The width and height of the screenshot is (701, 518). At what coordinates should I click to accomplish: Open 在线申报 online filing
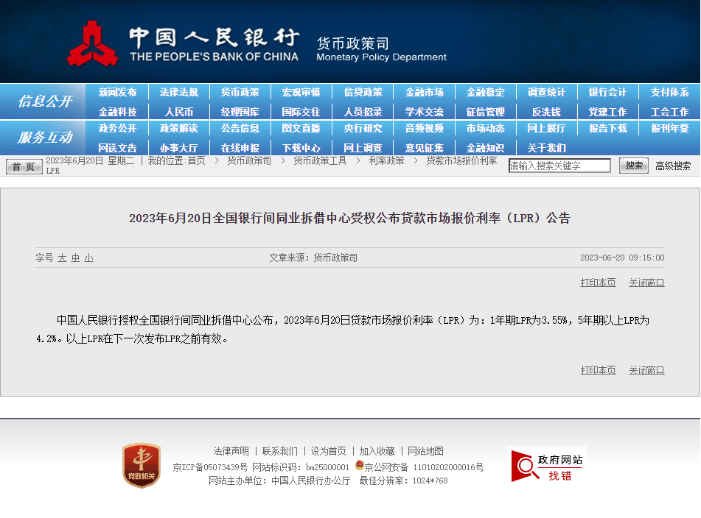(x=240, y=148)
